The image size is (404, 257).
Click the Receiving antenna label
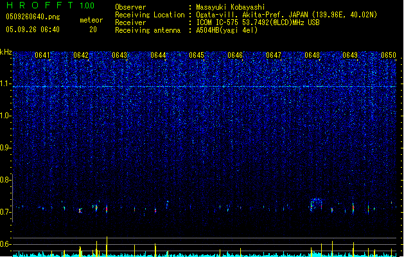pos(148,30)
